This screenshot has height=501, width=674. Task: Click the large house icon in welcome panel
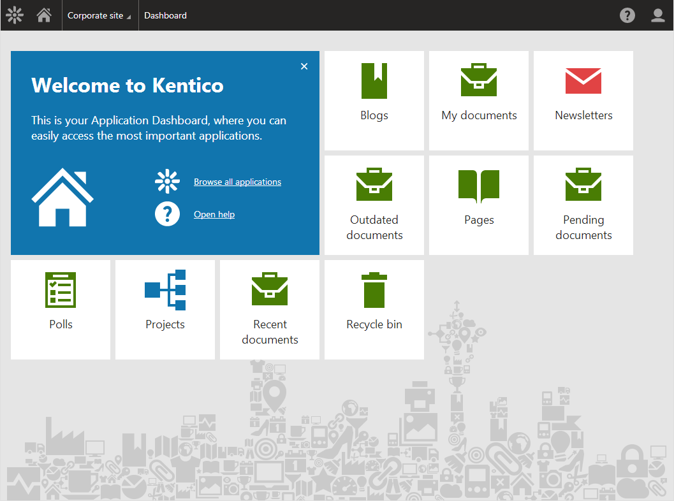click(x=62, y=197)
